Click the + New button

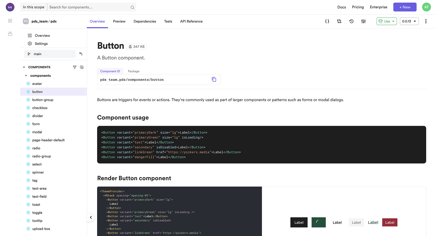point(405,7)
